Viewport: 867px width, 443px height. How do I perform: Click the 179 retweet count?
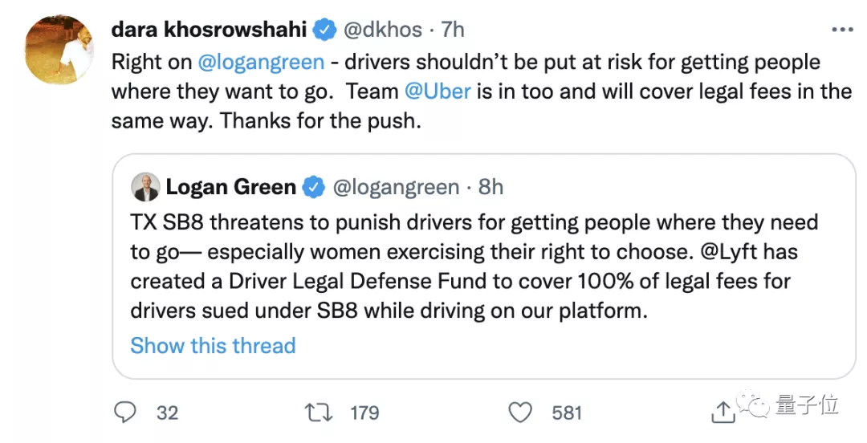coord(364,413)
